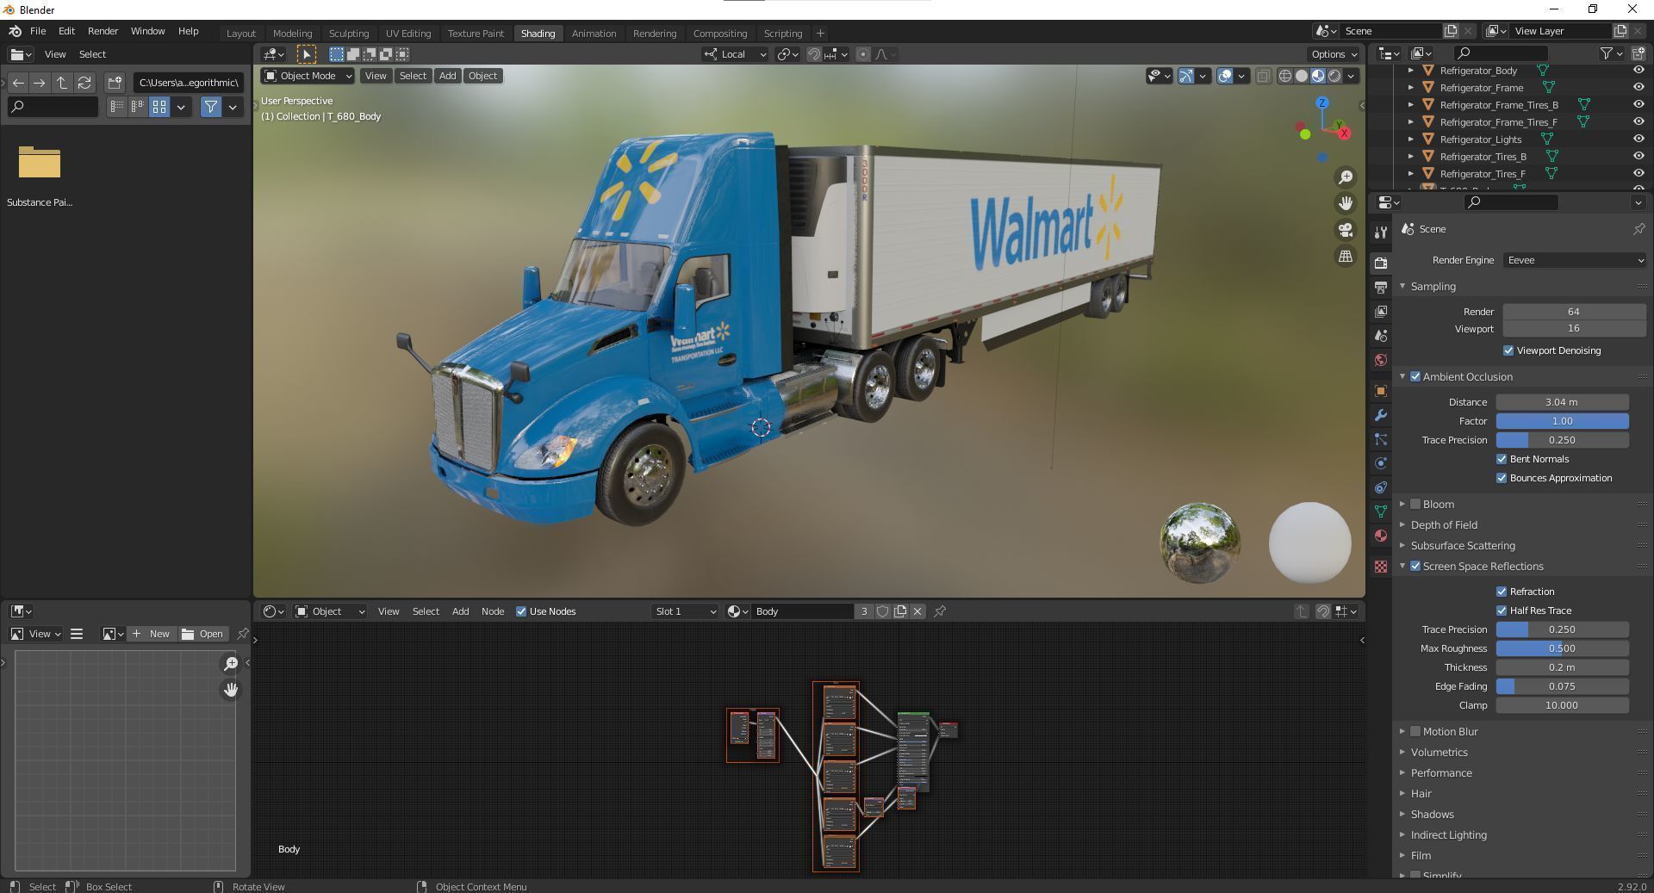The width and height of the screenshot is (1654, 893).
Task: Click the Options button in viewport header
Action: (1334, 54)
